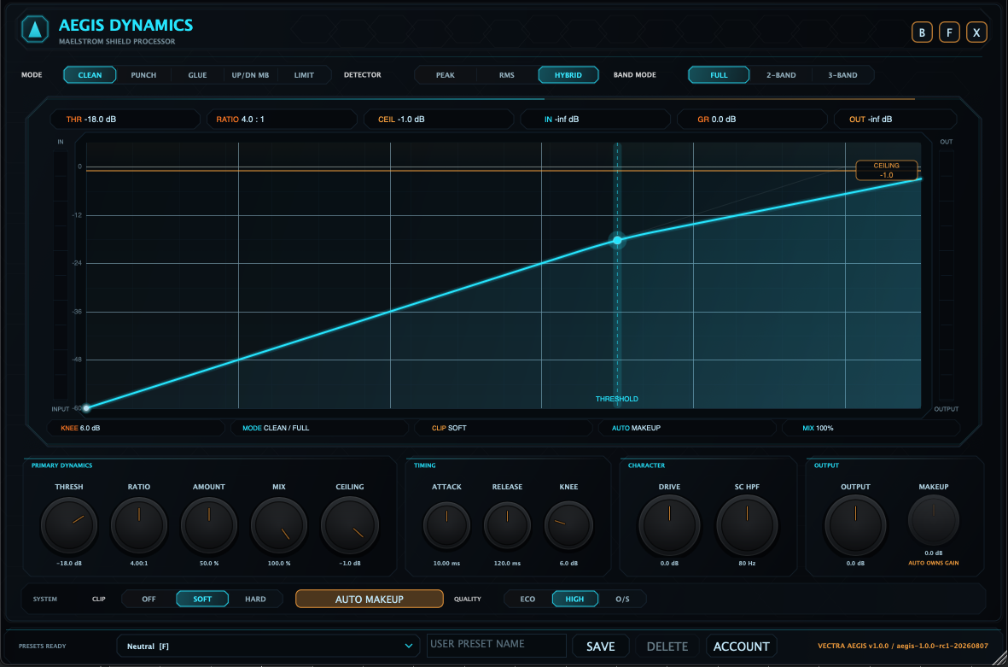Click the SC HPF knob
Screen dimensions: 1008x667
pyautogui.click(x=747, y=525)
